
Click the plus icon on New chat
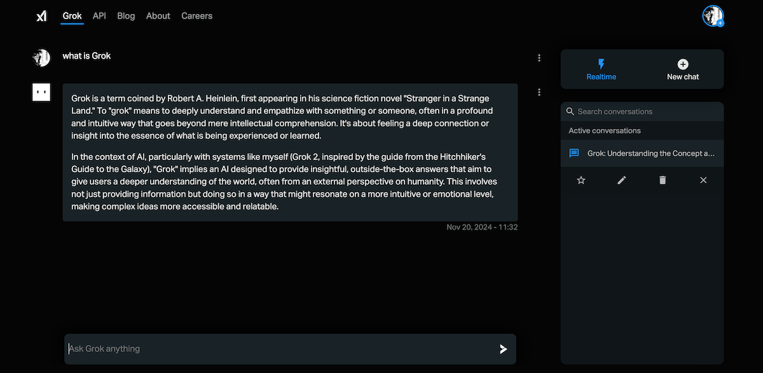(682, 64)
